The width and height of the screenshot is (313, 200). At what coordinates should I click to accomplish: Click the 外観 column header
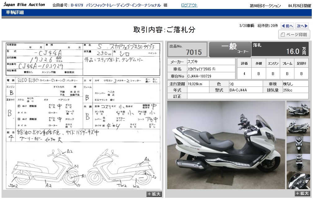point(258,63)
